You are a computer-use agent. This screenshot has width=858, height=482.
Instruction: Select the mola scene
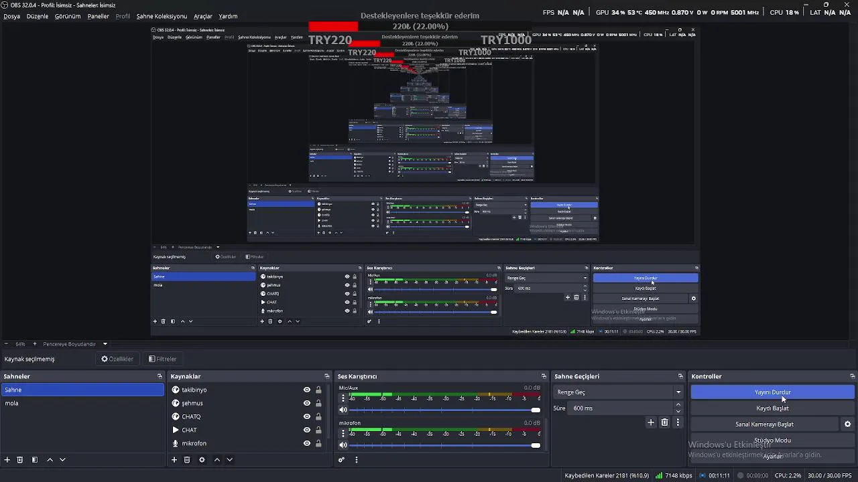(82, 403)
